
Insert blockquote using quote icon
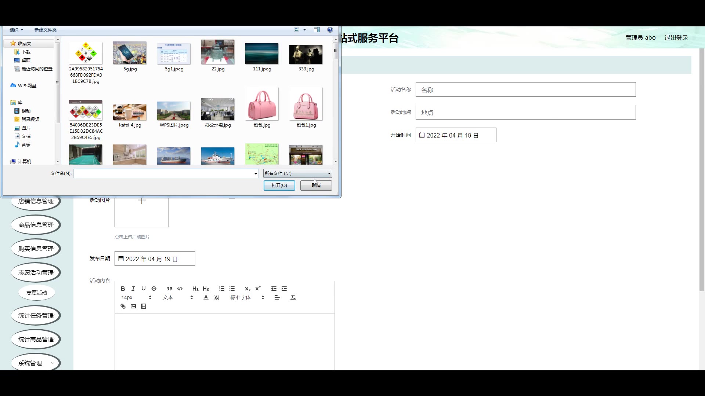point(170,289)
